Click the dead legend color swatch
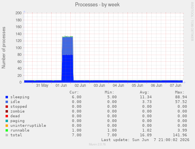The width and height of the screenshot is (195, 149). tap(7, 116)
